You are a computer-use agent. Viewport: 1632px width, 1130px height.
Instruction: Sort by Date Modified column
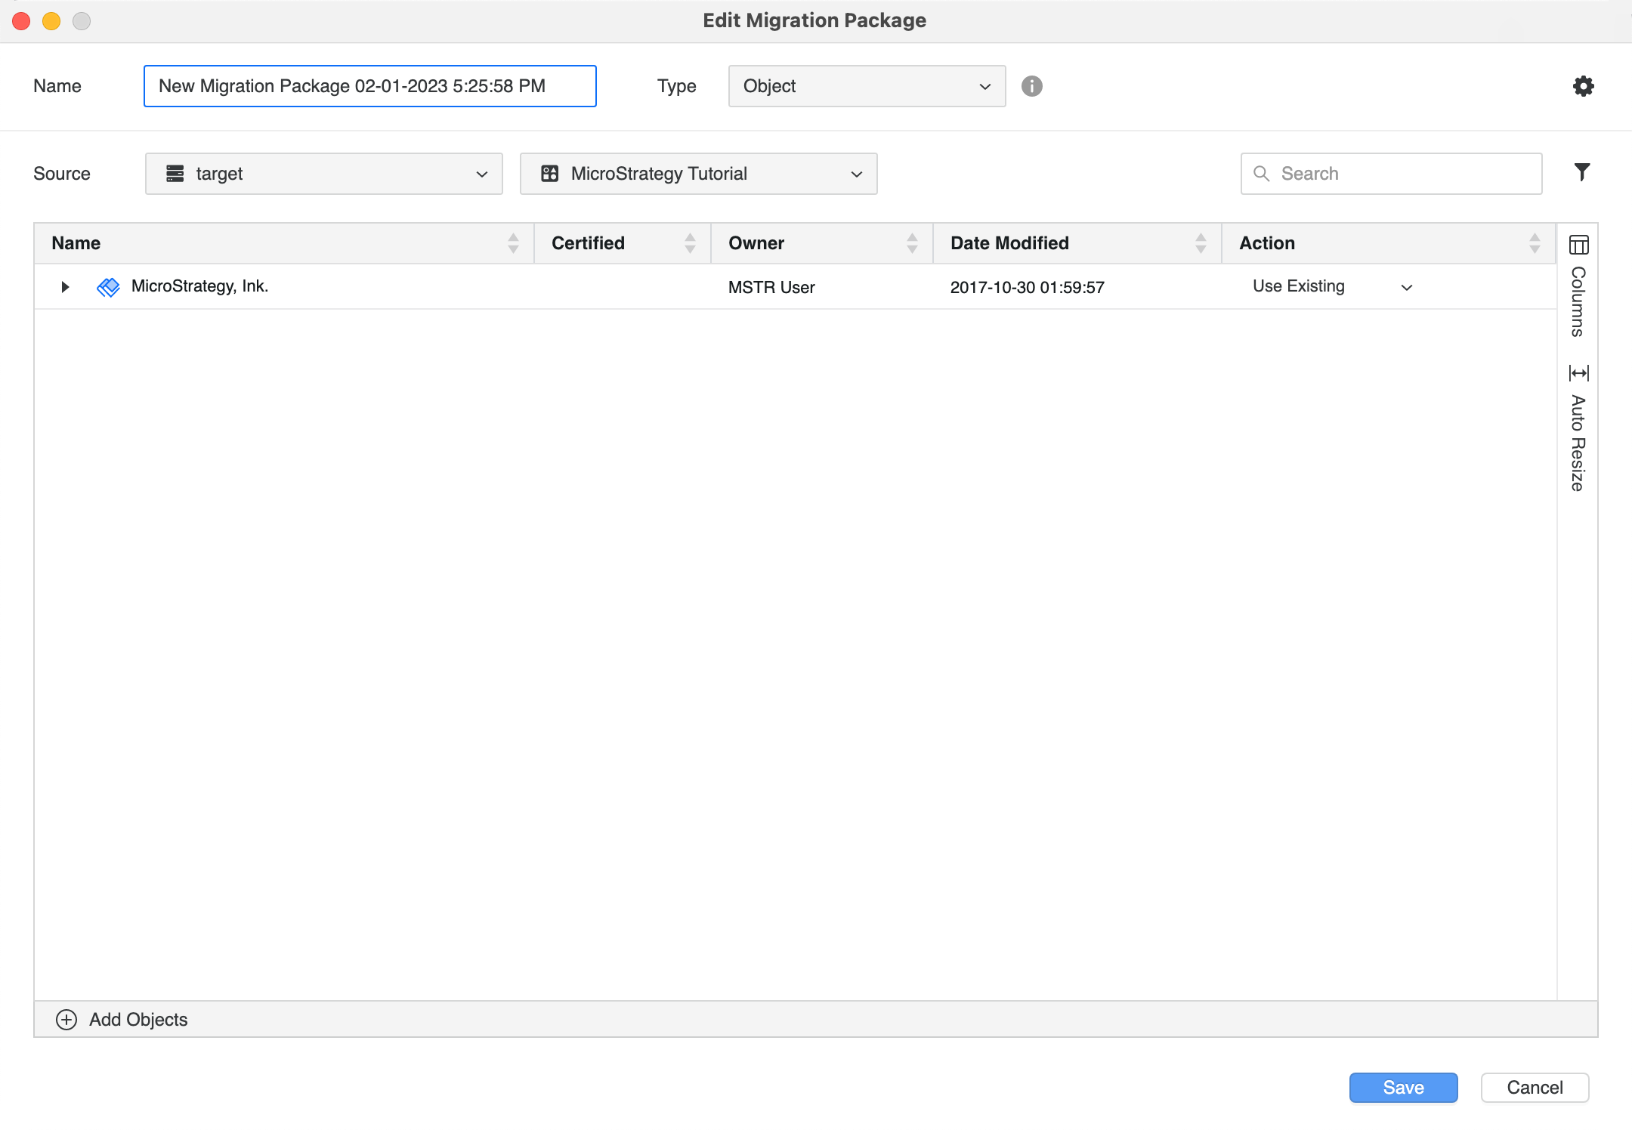click(x=1009, y=243)
